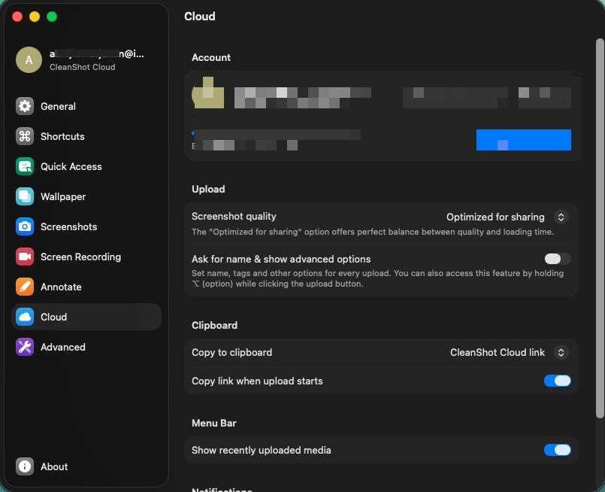
Task: Select Screen Recording in the sidebar
Action: coord(80,257)
